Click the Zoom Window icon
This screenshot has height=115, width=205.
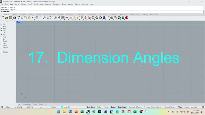point(48,18)
